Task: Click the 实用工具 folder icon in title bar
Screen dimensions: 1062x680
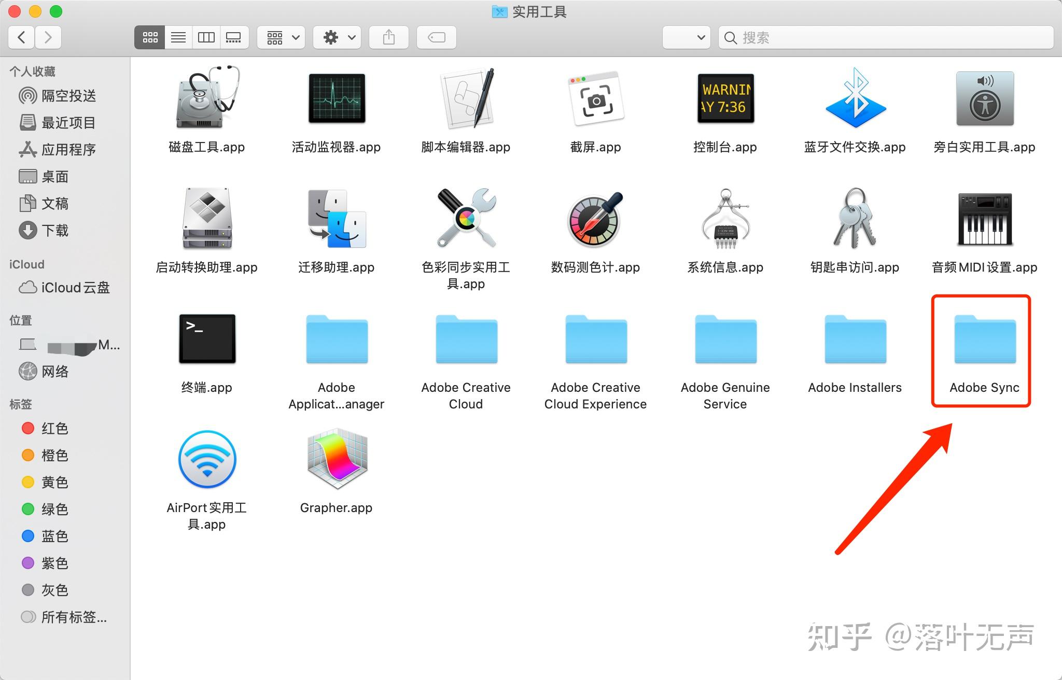Action: point(499,11)
